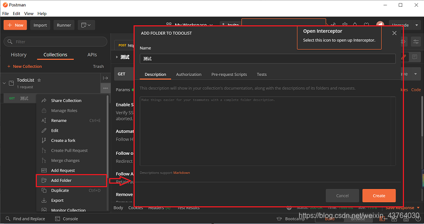Open Find and Replace
The width and height of the screenshot is (424, 224).
coord(25,219)
